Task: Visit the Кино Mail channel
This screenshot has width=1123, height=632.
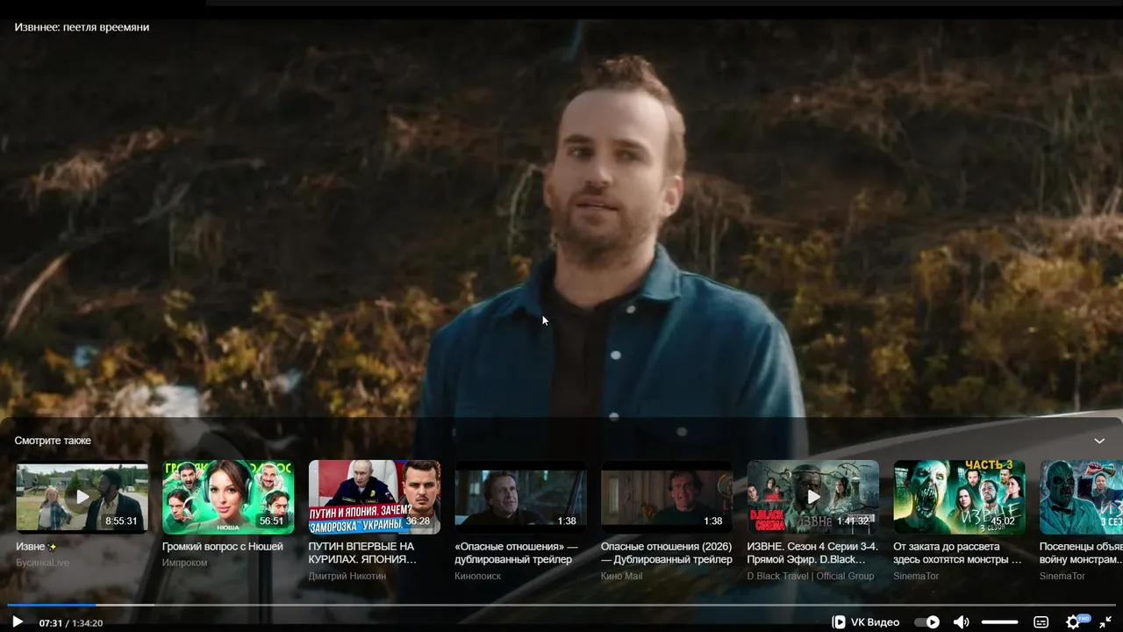Action: [622, 576]
